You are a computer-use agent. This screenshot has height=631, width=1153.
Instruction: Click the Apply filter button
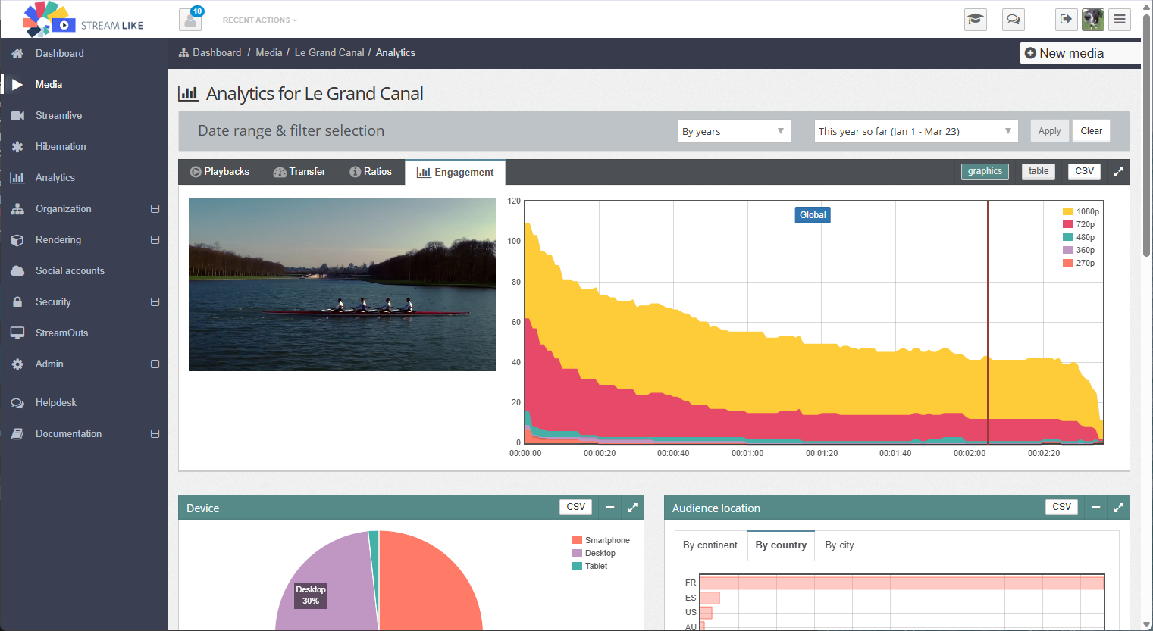click(1049, 131)
